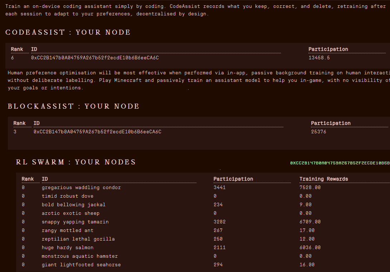Click the Rank column header in CodeAssist table

pos(17,49)
